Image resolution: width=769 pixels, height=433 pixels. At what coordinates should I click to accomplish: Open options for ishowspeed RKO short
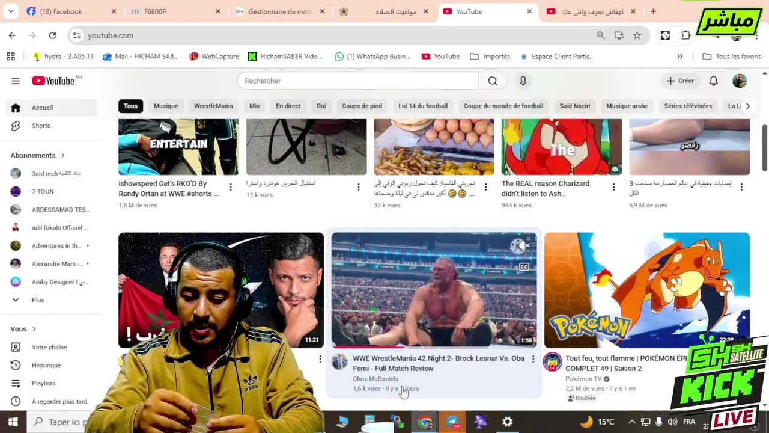[x=231, y=187]
